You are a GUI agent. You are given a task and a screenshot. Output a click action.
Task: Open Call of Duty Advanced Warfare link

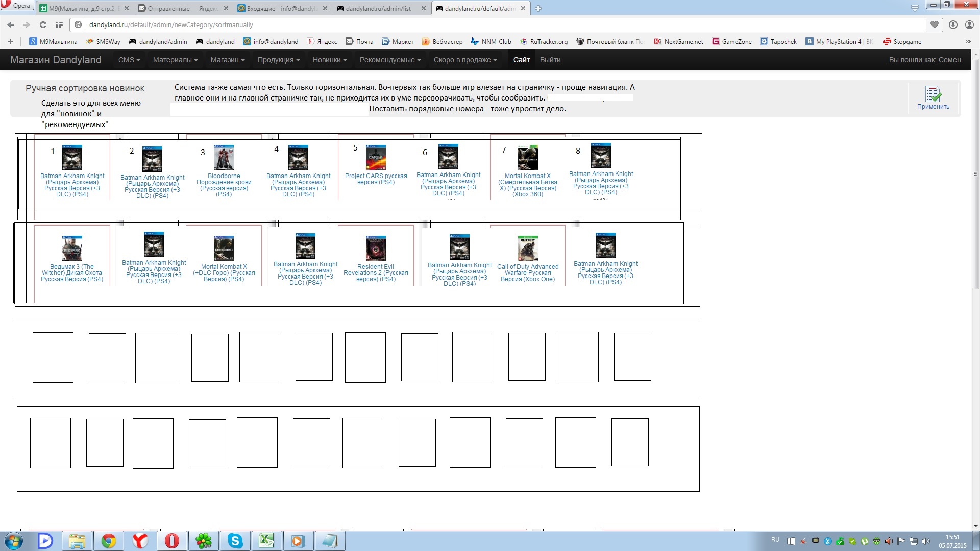click(528, 273)
